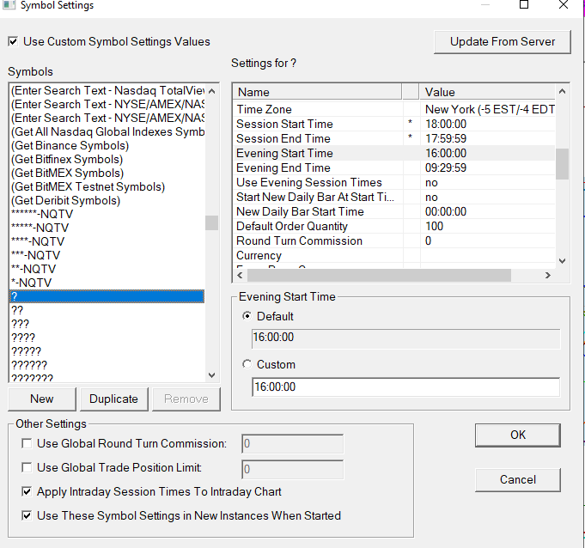Select the *-NQTV symbol
This screenshot has width=585, height=548.
tap(107, 283)
